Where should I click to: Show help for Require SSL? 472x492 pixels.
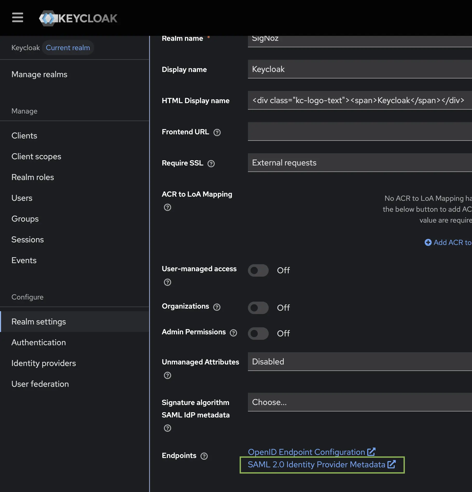pyautogui.click(x=211, y=164)
